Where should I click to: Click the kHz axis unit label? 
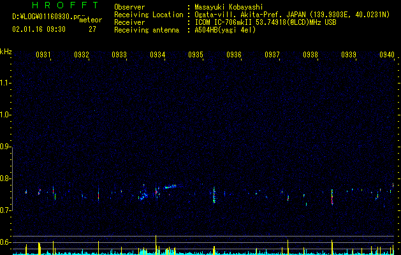pyautogui.click(x=6, y=52)
